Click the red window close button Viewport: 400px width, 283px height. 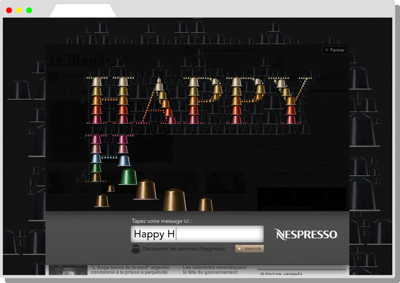(x=9, y=10)
